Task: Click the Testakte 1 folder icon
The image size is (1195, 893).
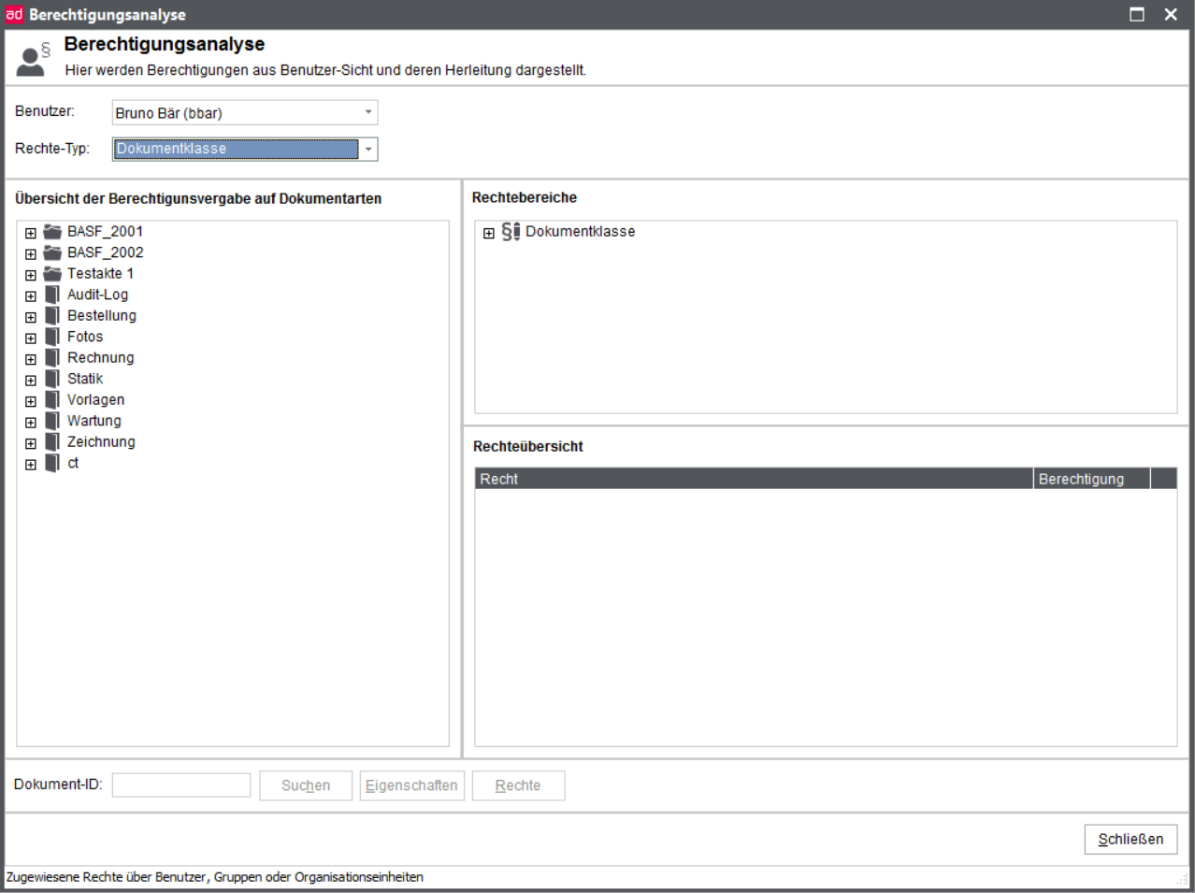Action: coord(52,274)
